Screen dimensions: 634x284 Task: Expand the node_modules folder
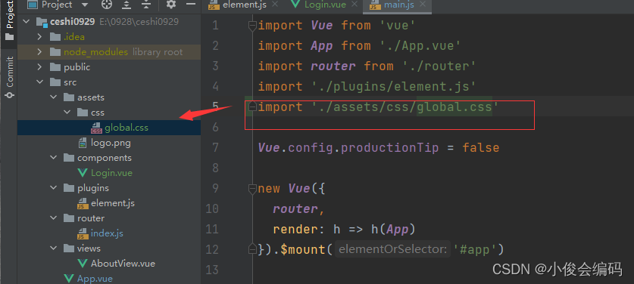pyautogui.click(x=39, y=52)
